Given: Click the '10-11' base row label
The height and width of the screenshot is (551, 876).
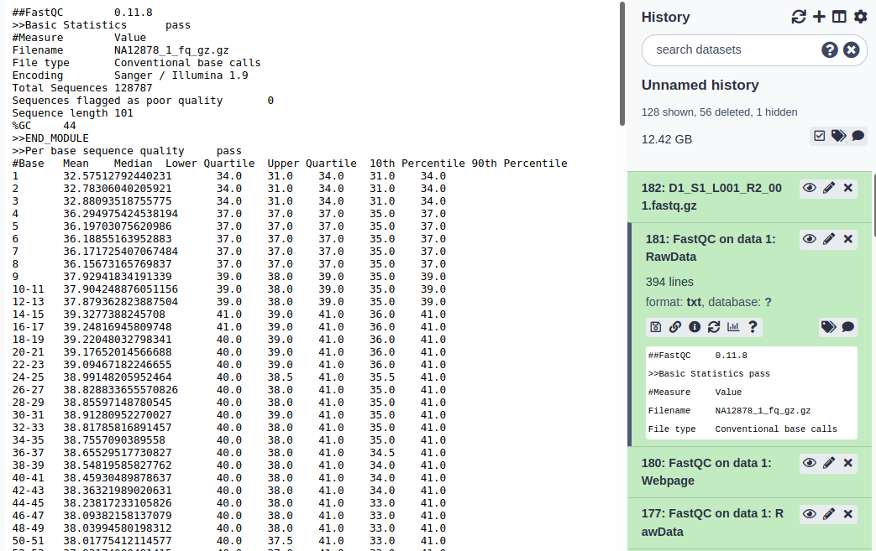Looking at the screenshot, I should pyautogui.click(x=28, y=289).
